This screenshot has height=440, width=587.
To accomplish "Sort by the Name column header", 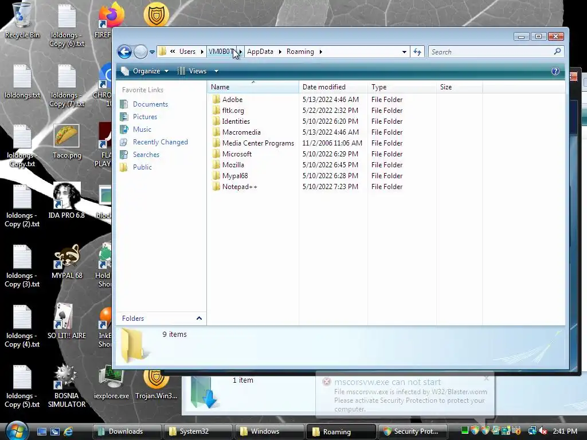I will pyautogui.click(x=253, y=87).
